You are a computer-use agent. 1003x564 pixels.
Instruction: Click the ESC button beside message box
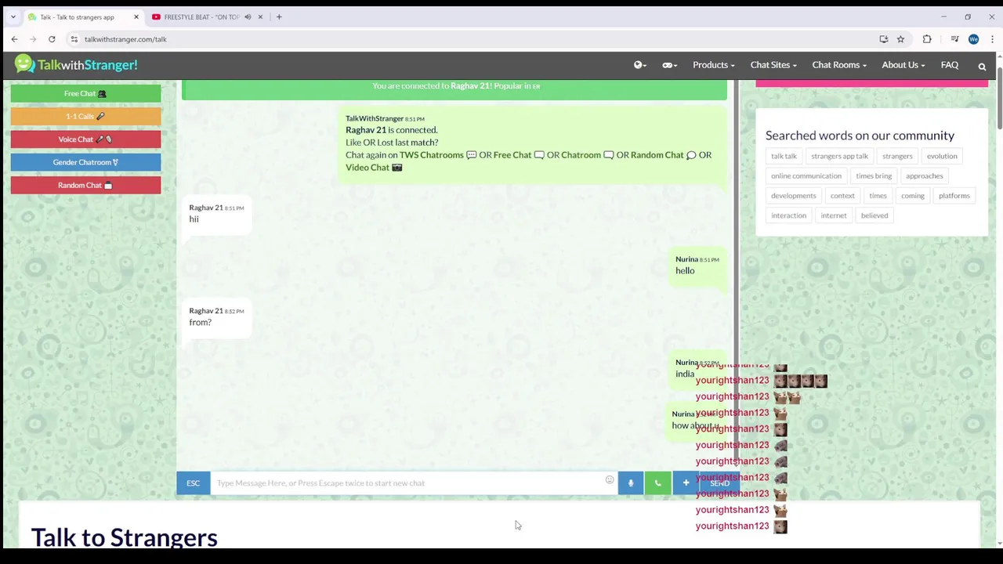click(x=193, y=483)
